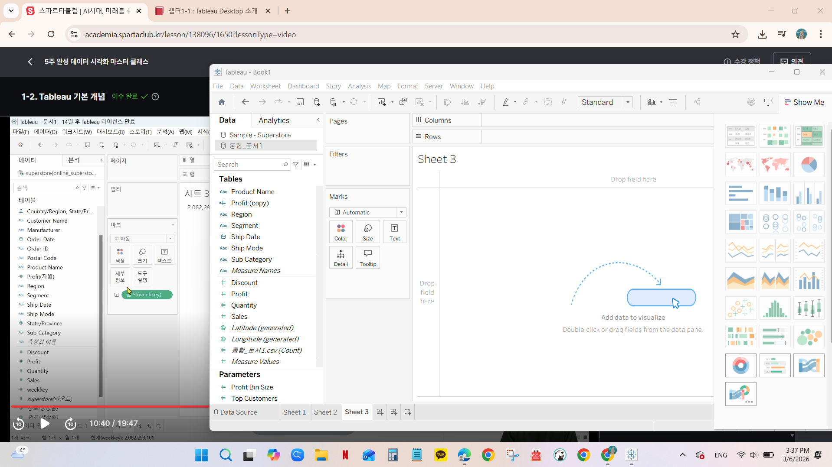Screen dimensions: 832x467
Task: Choose the symbol map in Show Me
Action: 741,165
